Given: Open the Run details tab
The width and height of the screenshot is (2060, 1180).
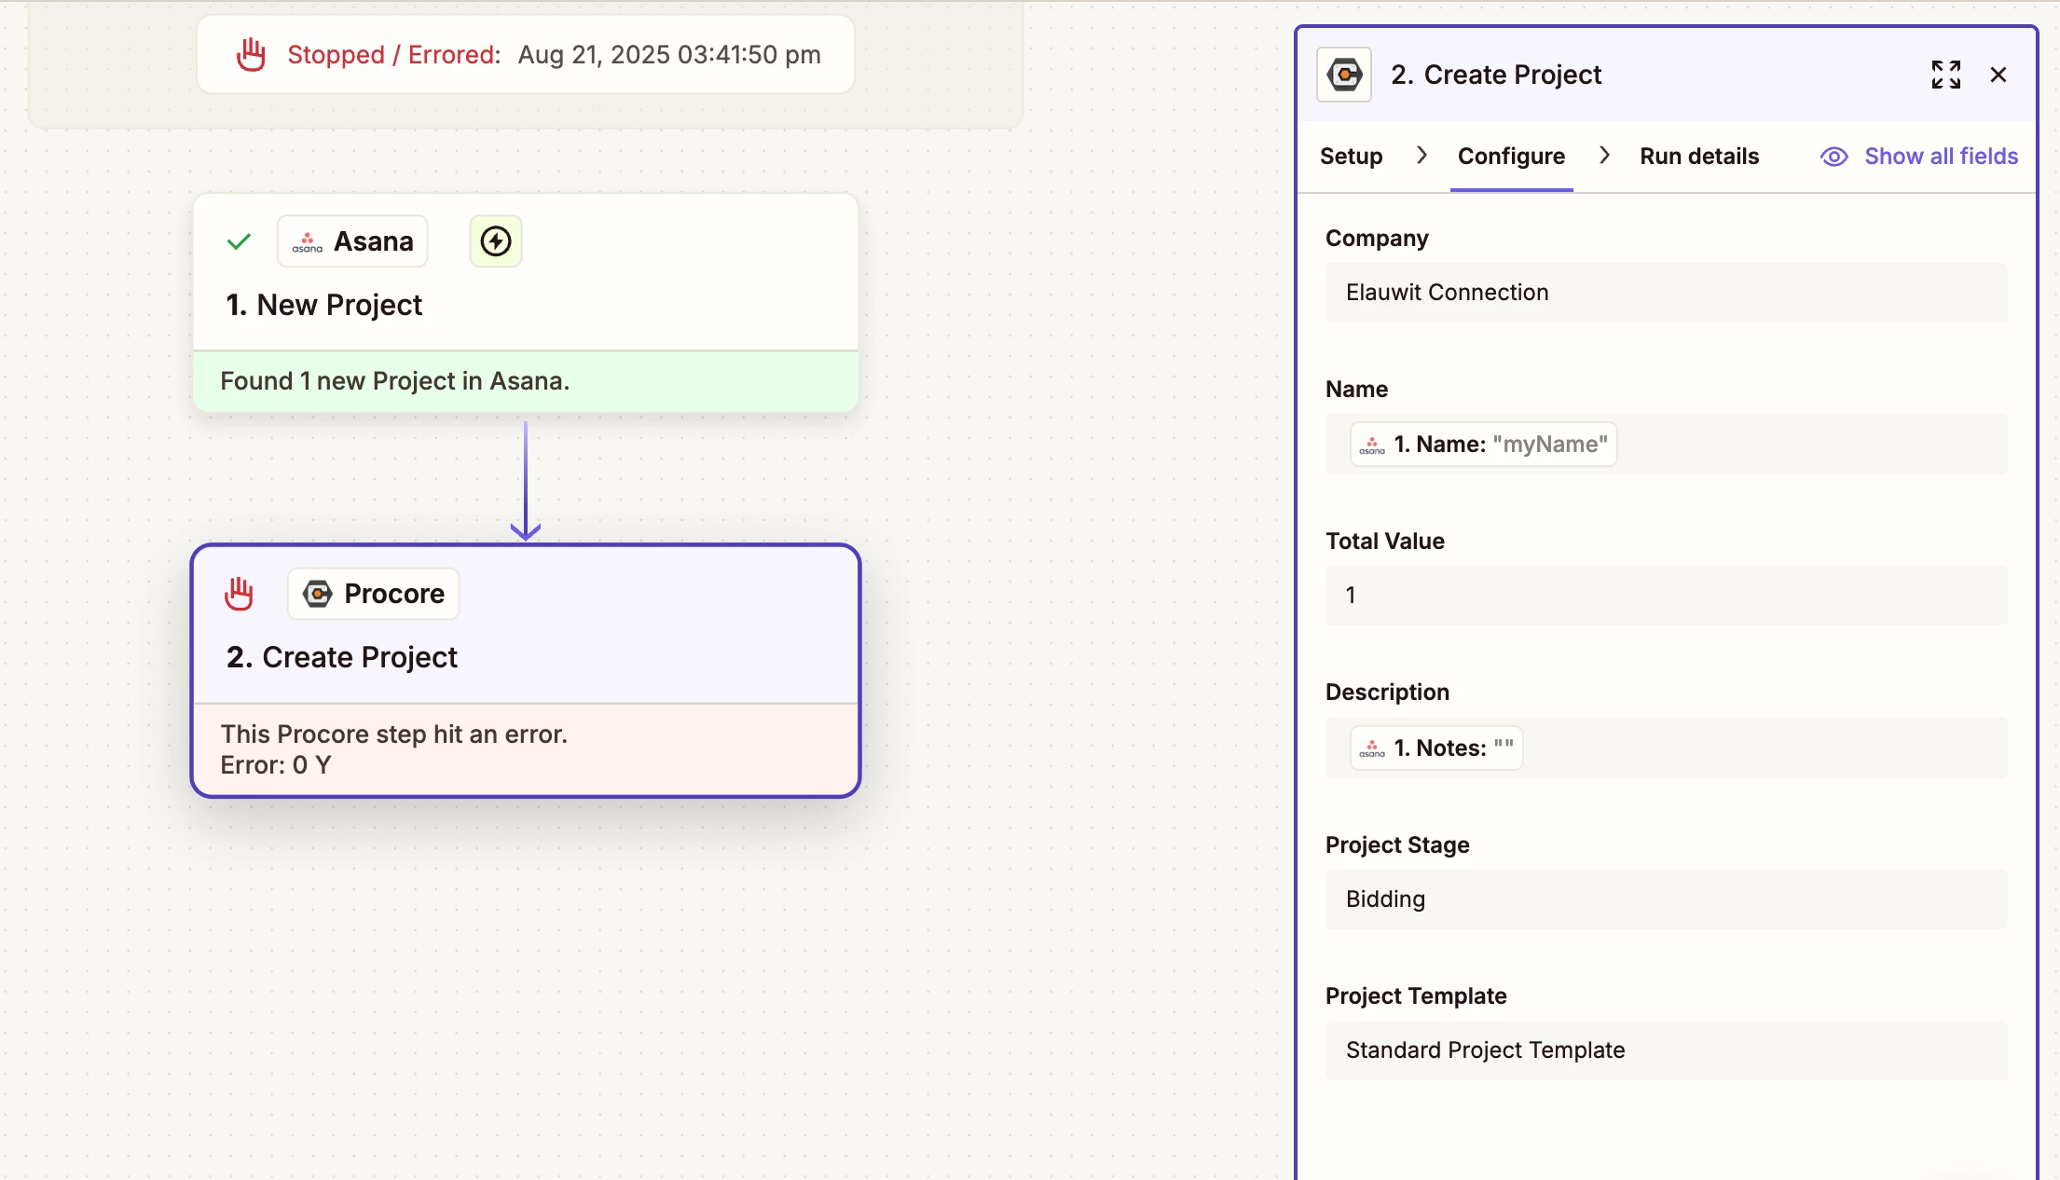Looking at the screenshot, I should point(1700,157).
